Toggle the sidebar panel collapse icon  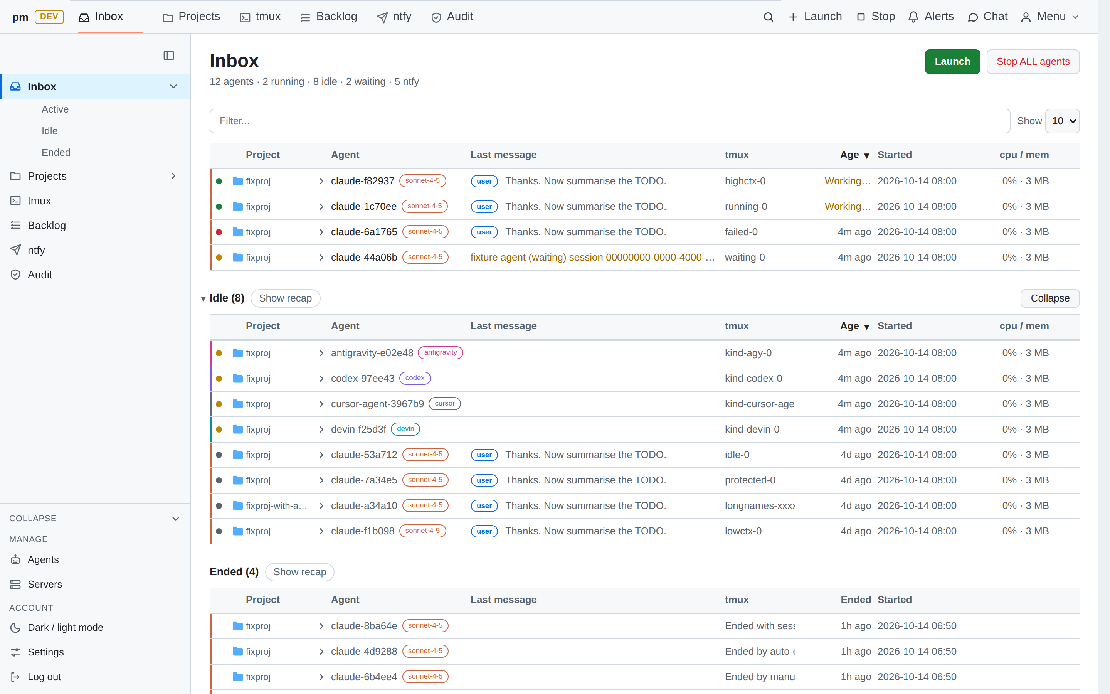coord(169,56)
